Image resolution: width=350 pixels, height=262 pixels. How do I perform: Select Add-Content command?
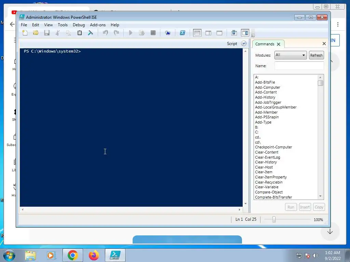(x=266, y=92)
